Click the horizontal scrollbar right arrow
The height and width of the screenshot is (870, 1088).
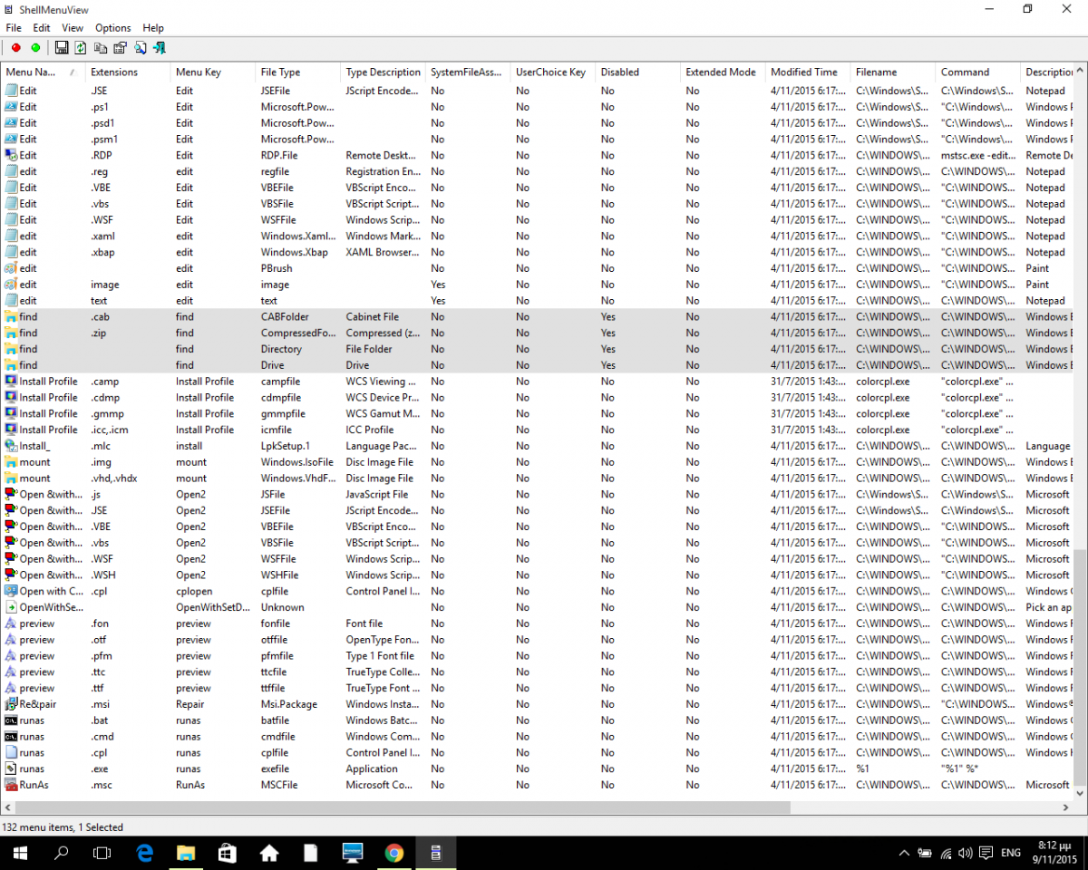(1067, 807)
